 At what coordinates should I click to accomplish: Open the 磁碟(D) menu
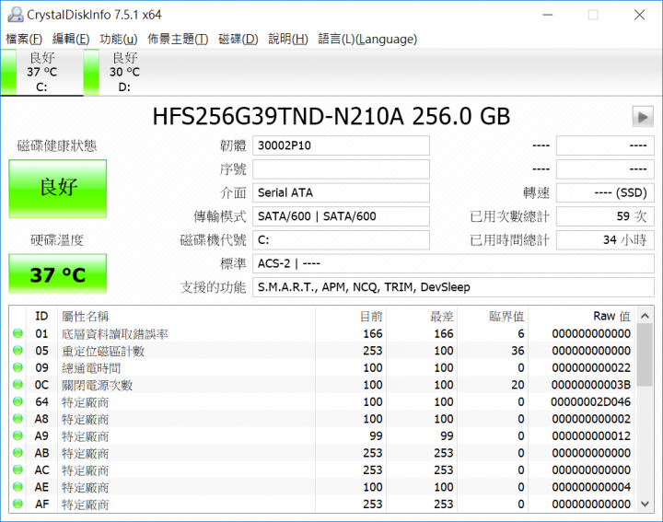pos(238,40)
